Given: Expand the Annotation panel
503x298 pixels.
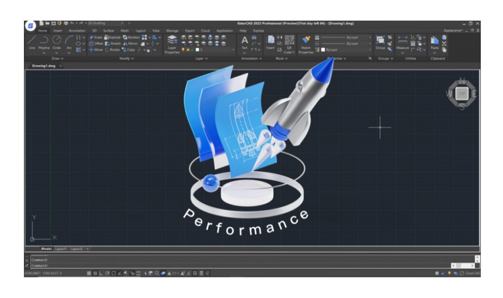Looking at the screenshot, I should (252, 59).
